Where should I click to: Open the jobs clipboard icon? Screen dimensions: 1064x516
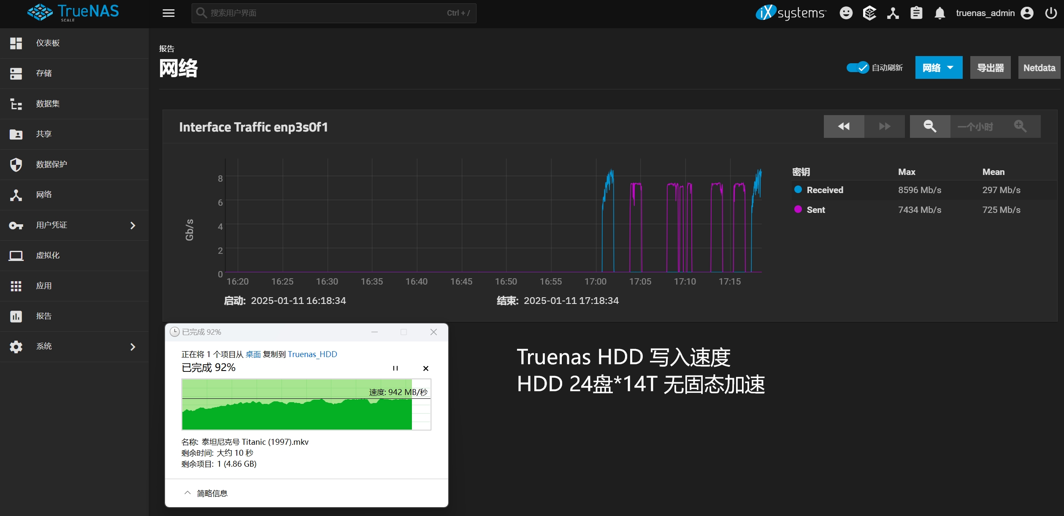click(x=916, y=13)
